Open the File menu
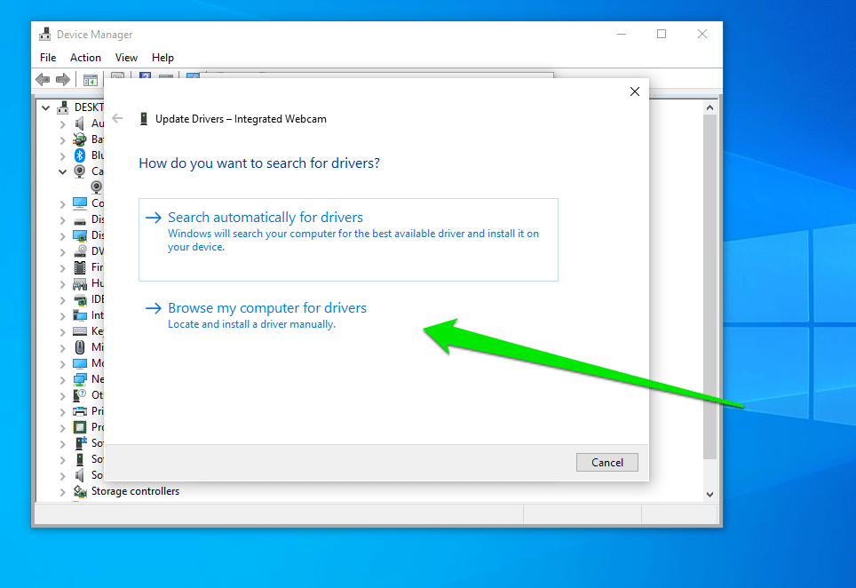The image size is (856, 588). 48,58
